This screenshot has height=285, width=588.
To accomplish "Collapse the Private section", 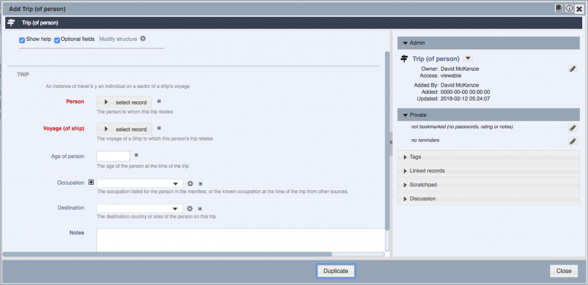I will [x=489, y=115].
